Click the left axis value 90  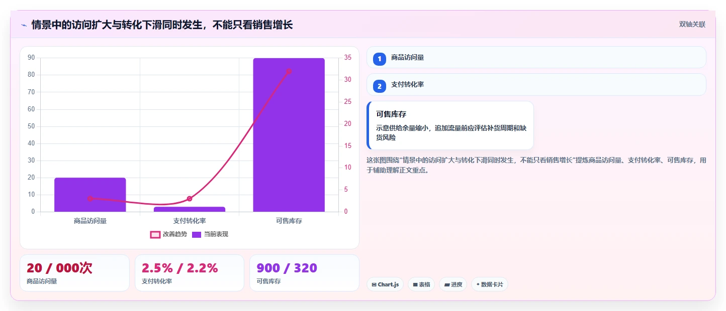click(x=31, y=58)
